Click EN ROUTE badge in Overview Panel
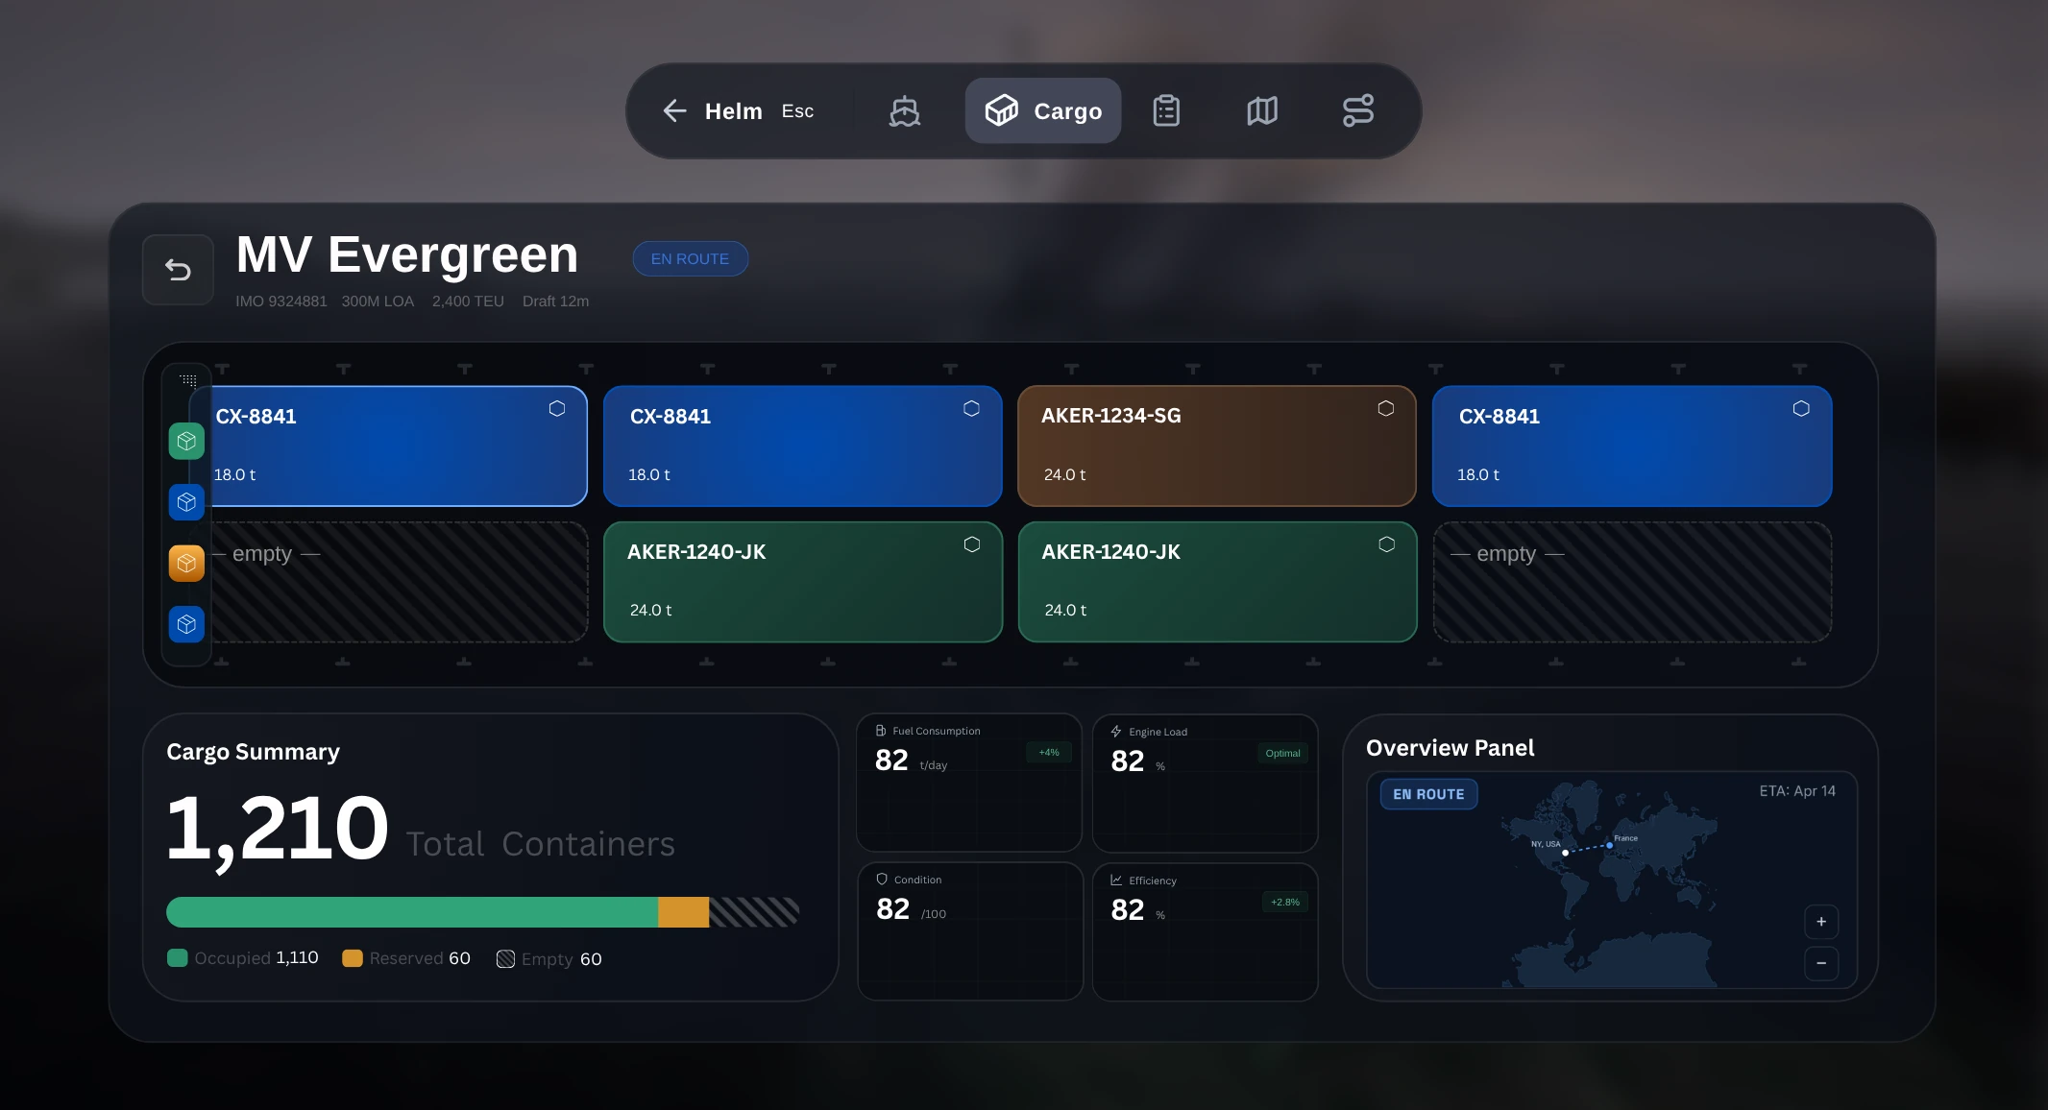The height and width of the screenshot is (1110, 2048). pyautogui.click(x=1428, y=794)
